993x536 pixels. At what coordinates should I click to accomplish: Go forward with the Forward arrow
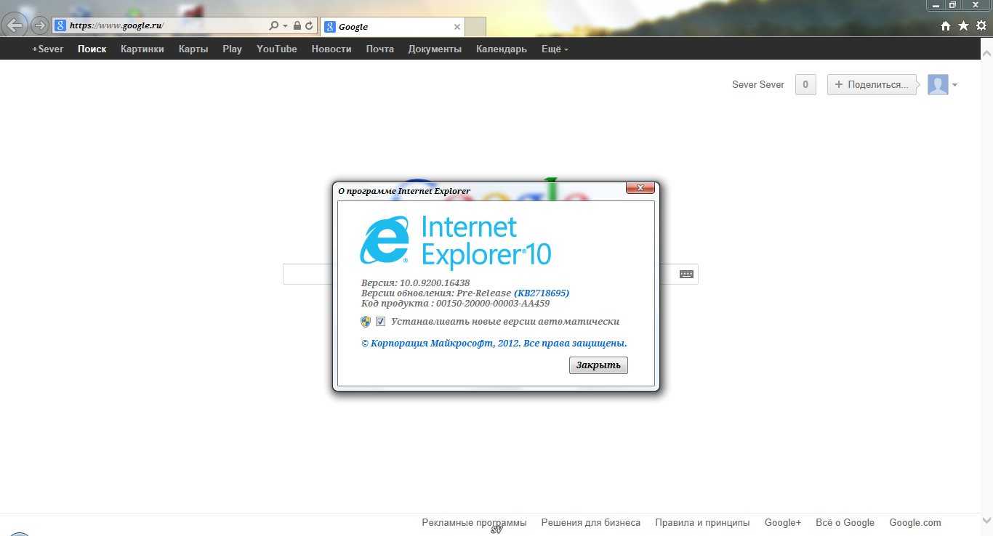(x=39, y=25)
